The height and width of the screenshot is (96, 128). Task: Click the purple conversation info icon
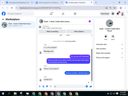point(90,21)
